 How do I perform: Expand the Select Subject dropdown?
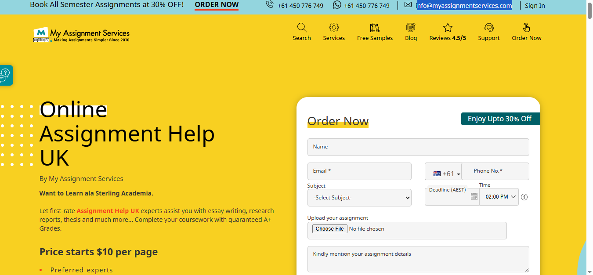pyautogui.click(x=359, y=198)
